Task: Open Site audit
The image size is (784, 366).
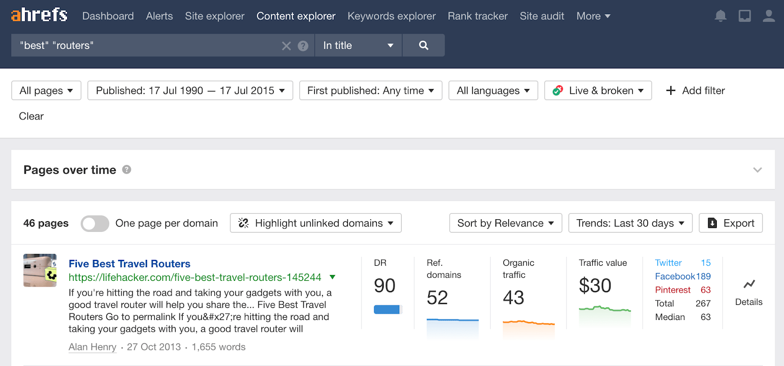Action: pyautogui.click(x=542, y=16)
